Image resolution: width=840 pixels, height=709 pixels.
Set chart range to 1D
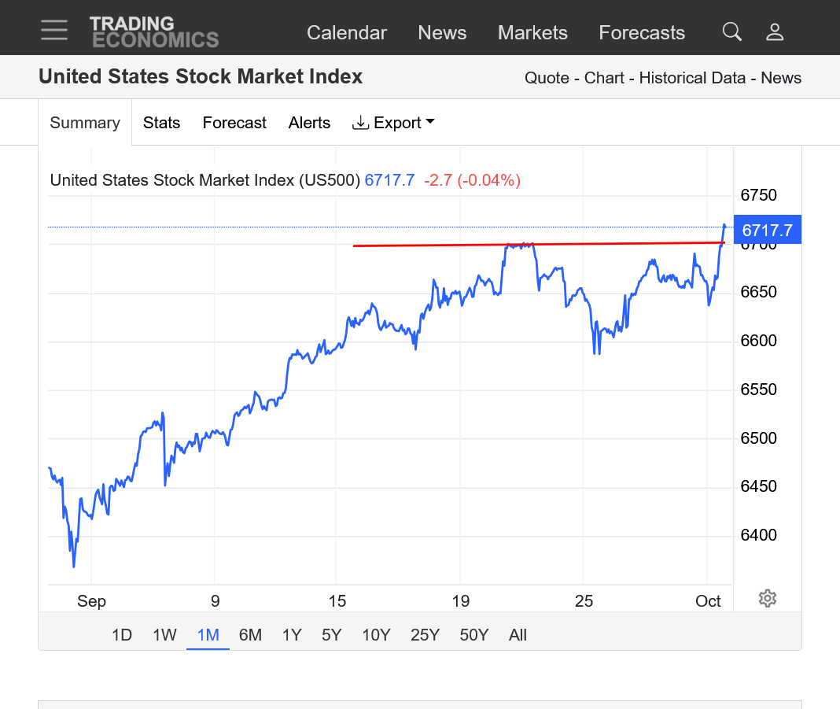122,635
